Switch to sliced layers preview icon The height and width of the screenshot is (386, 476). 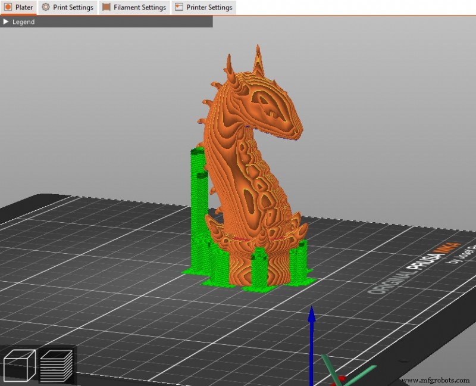pyautogui.click(x=57, y=365)
